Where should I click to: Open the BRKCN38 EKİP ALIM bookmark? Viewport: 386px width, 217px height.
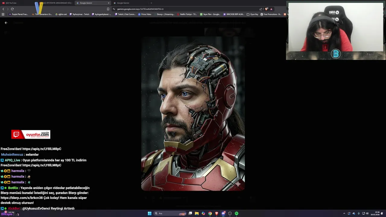point(234,14)
